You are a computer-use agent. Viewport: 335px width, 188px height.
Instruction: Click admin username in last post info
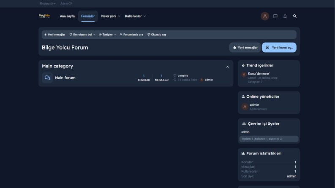209,80
